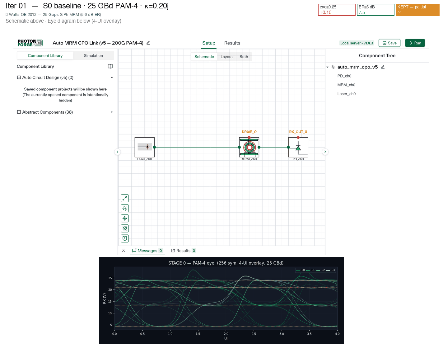This screenshot has width=443, height=348.
Task: Click the Local server v1.4.3 status badge
Action: [x=357, y=43]
